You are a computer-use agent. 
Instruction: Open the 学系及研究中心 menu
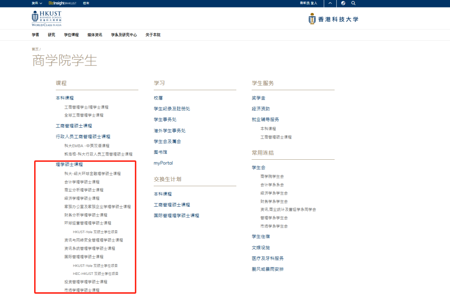(x=124, y=35)
